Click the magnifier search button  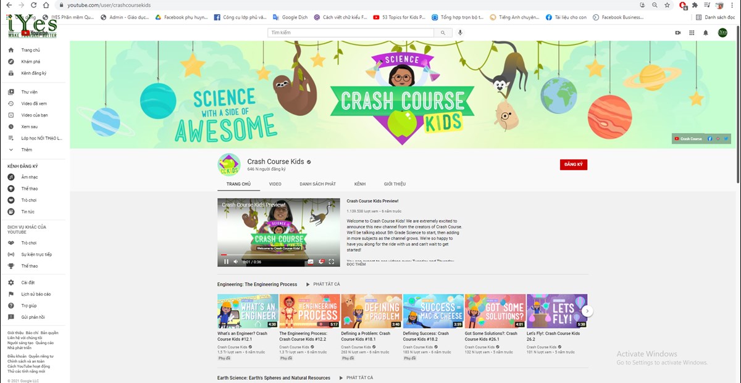tap(443, 33)
